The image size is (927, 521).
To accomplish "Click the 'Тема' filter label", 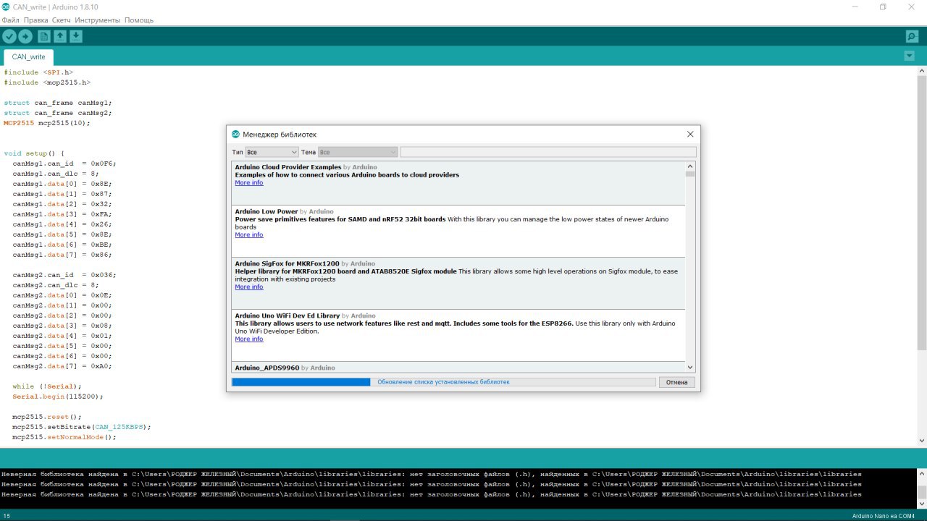I will pyautogui.click(x=309, y=152).
